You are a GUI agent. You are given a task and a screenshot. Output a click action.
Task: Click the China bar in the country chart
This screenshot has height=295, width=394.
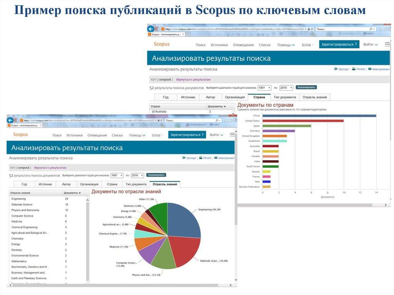pos(319,115)
